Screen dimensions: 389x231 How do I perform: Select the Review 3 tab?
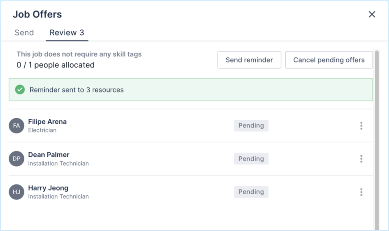coord(67,33)
